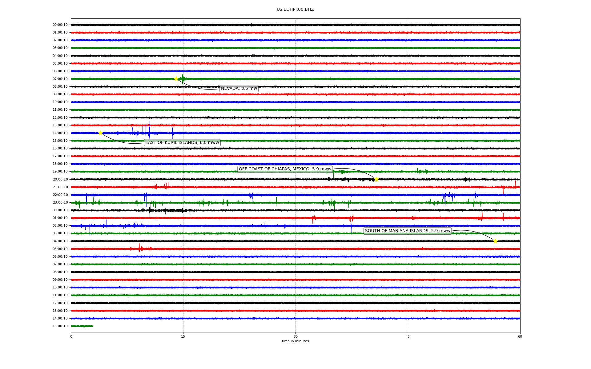This screenshot has width=591, height=369.
Task: Click the '19:00:10' trace time label
Action: [x=60, y=172]
